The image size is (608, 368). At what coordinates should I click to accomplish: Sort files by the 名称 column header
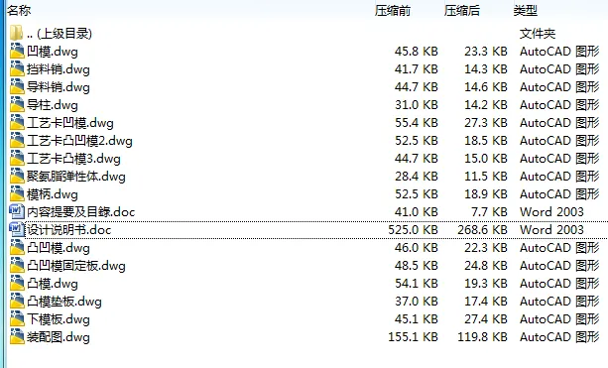pyautogui.click(x=19, y=11)
